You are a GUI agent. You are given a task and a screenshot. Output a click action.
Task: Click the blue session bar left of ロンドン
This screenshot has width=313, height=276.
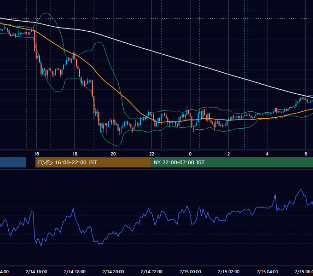click(x=13, y=162)
